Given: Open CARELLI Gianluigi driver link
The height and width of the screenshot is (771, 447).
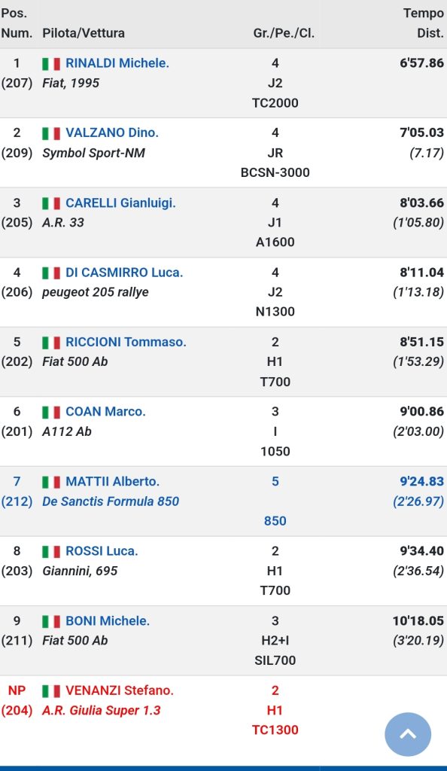Looking at the screenshot, I should (121, 203).
